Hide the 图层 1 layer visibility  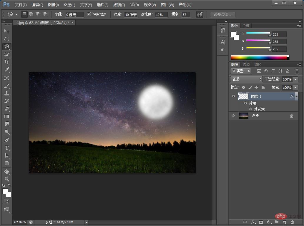click(x=233, y=96)
